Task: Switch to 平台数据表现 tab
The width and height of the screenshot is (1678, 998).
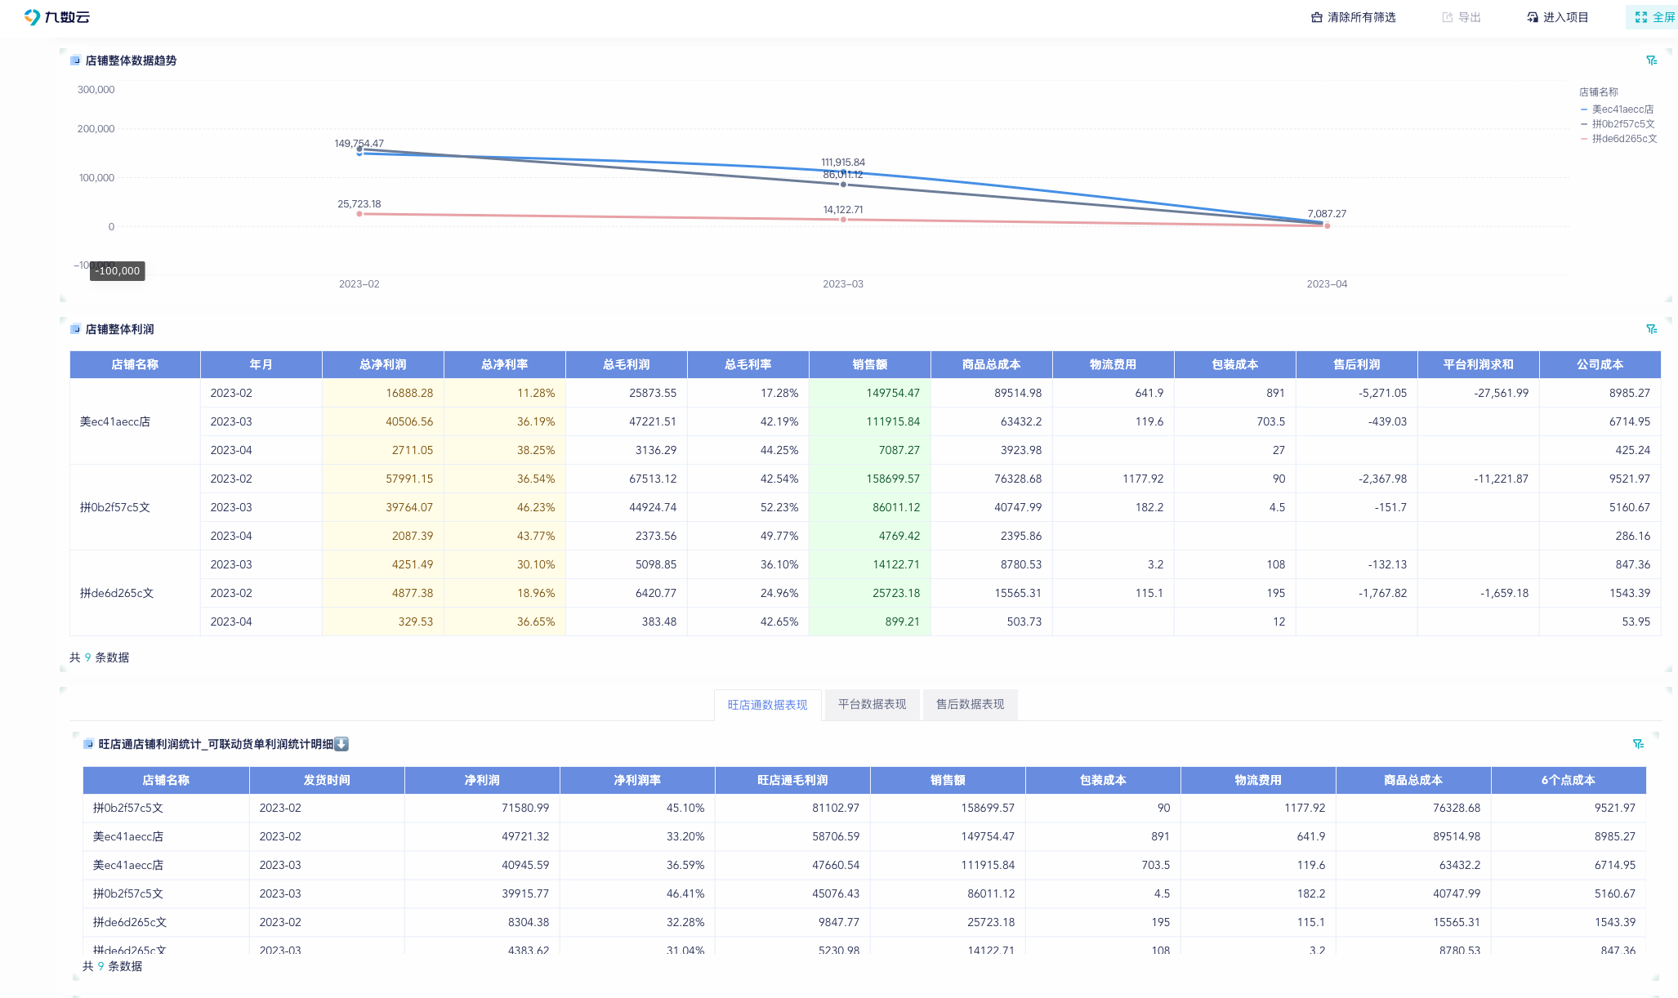Action: coord(872,704)
